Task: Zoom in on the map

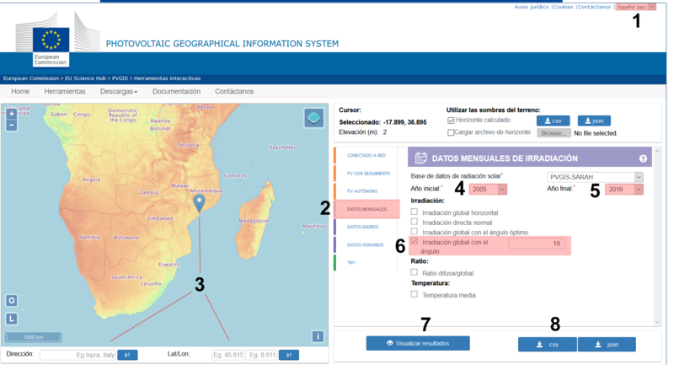Action: coord(12,114)
